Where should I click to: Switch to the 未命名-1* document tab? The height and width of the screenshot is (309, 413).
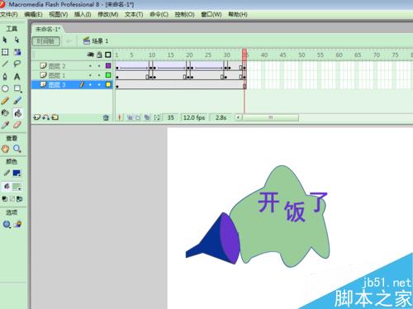(48, 29)
